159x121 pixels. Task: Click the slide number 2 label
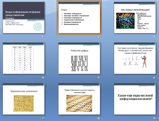[x=99, y=37]
